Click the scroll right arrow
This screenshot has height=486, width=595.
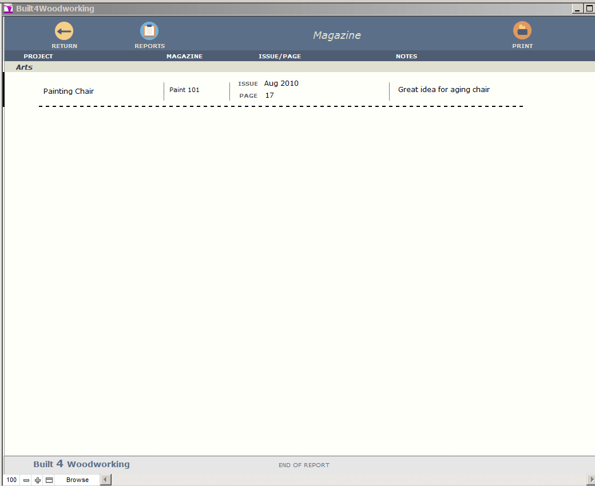click(x=591, y=479)
